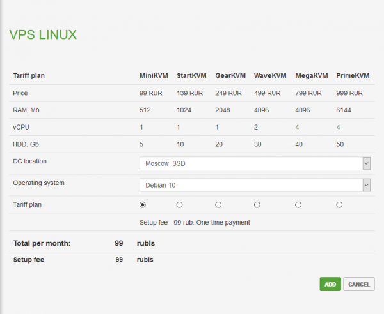Choose the GearKVM tariff radio button

(x=218, y=205)
